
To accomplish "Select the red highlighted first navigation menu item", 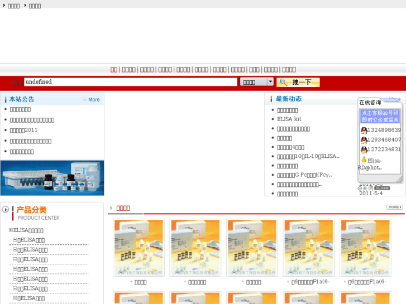I will point(114,70).
